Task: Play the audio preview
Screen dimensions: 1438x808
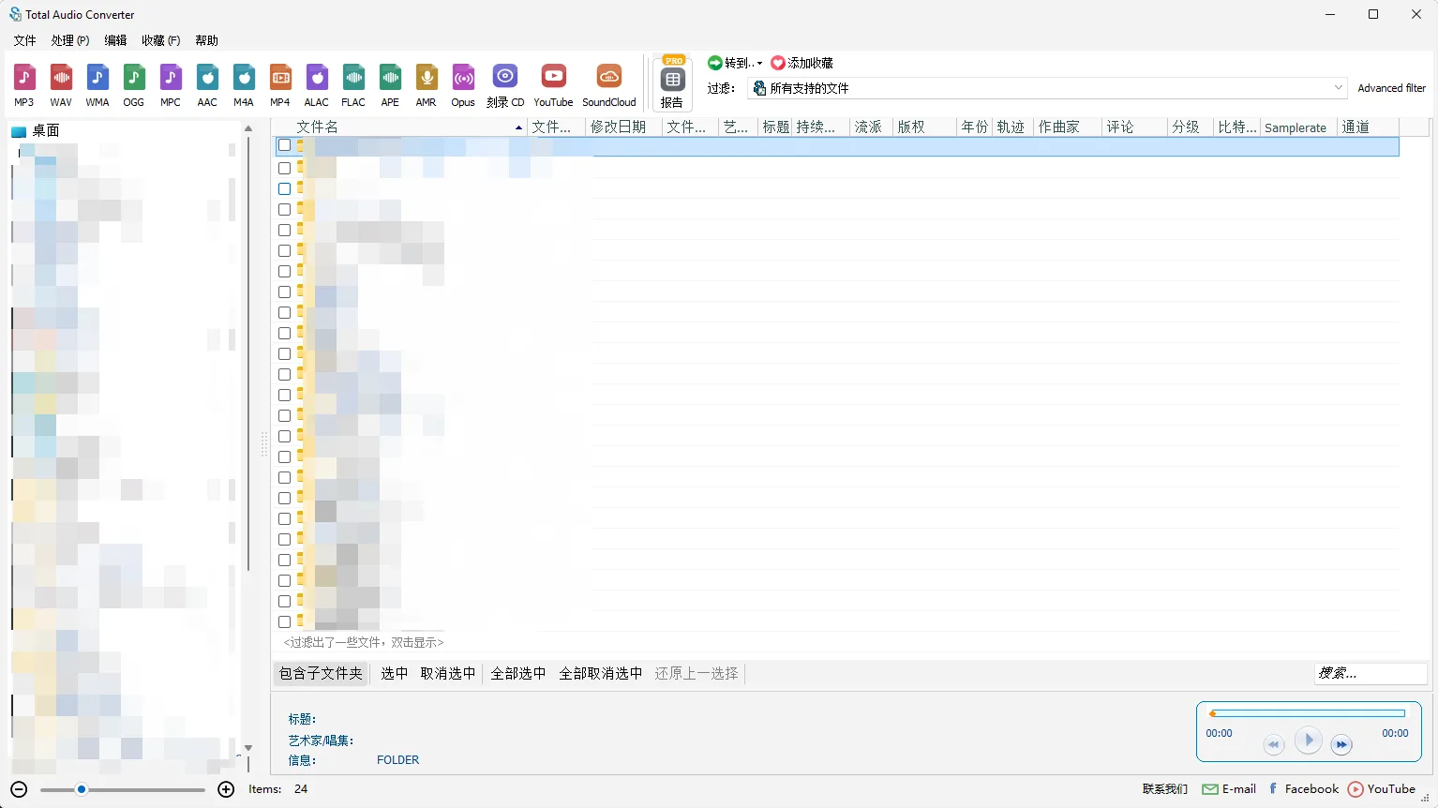Action: [1309, 741]
